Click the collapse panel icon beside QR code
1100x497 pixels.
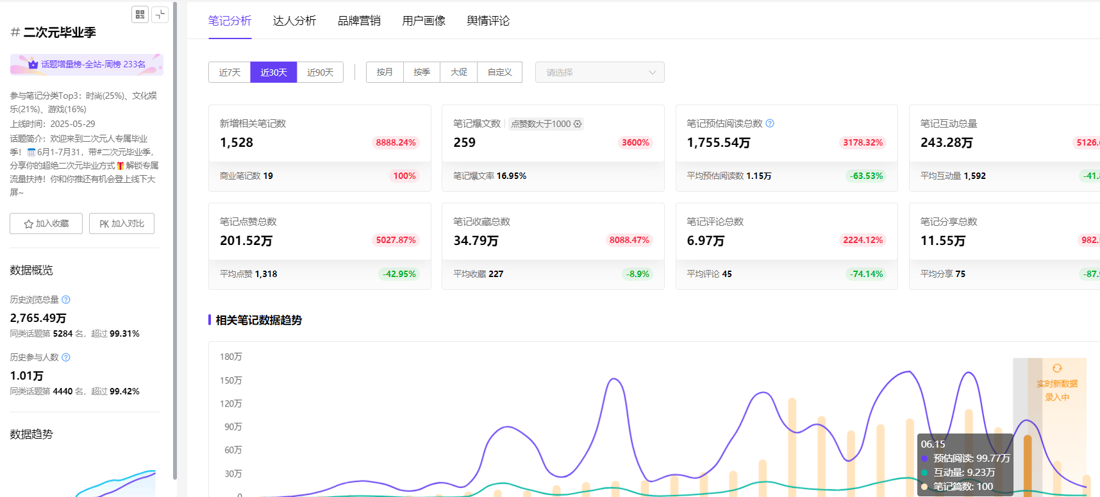pos(160,14)
